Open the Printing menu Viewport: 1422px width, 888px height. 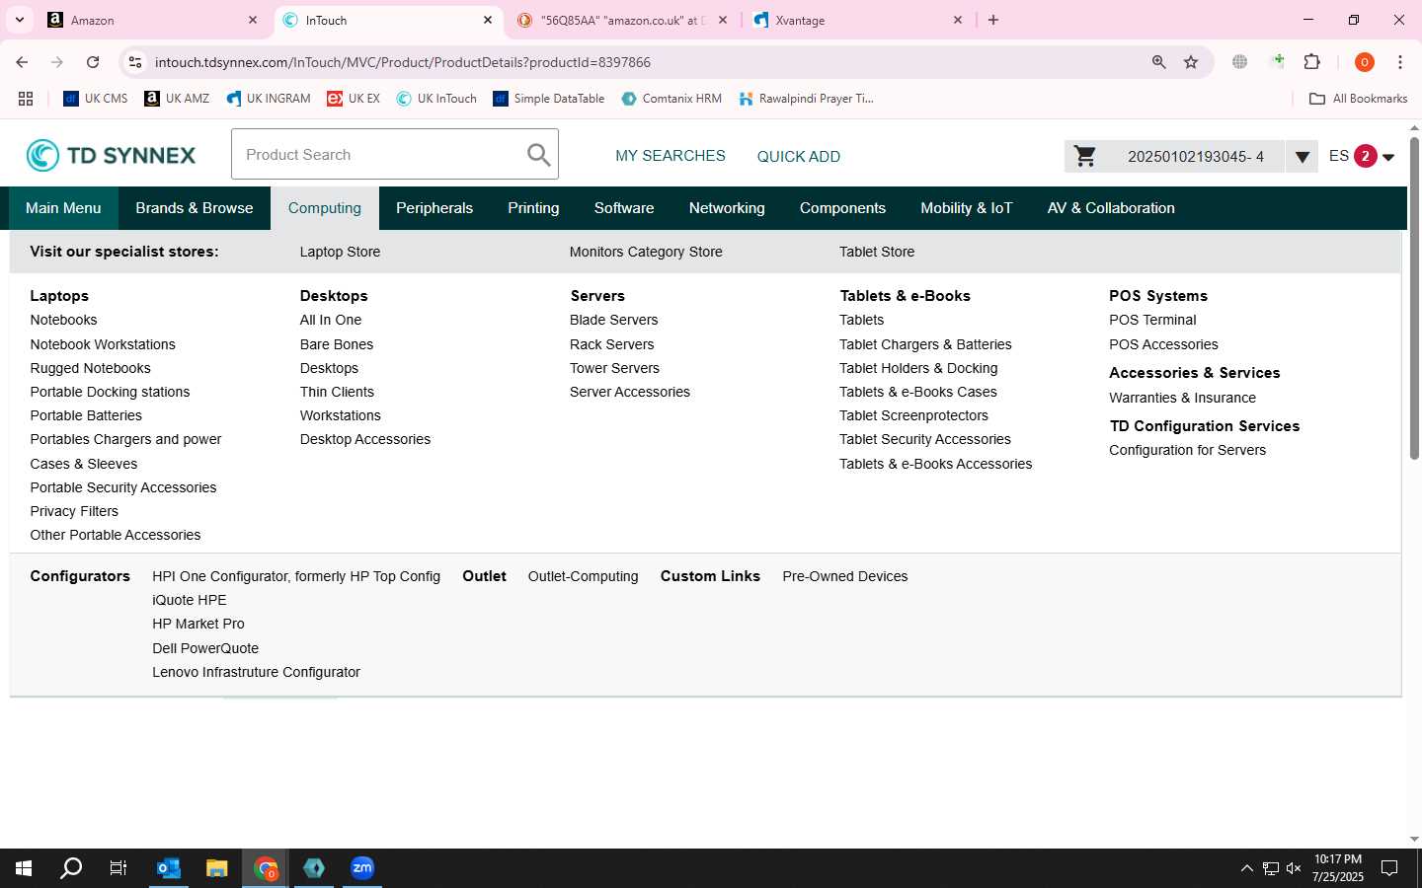533,208
